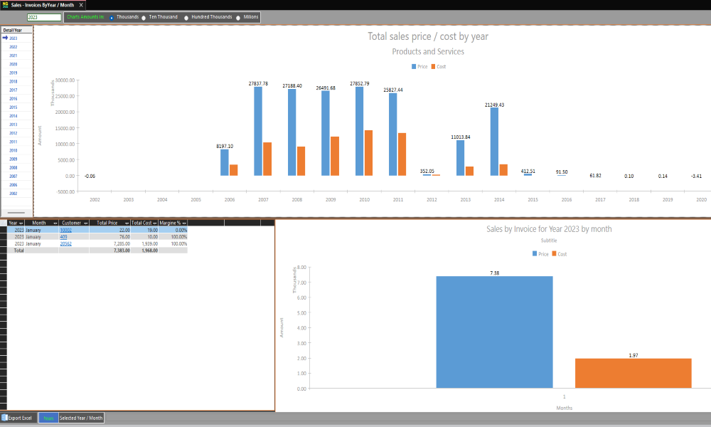Image resolution: width=711 pixels, height=427 pixels.
Task: Close the Sales Invoices ByYear/Month tab
Action: (81, 5)
